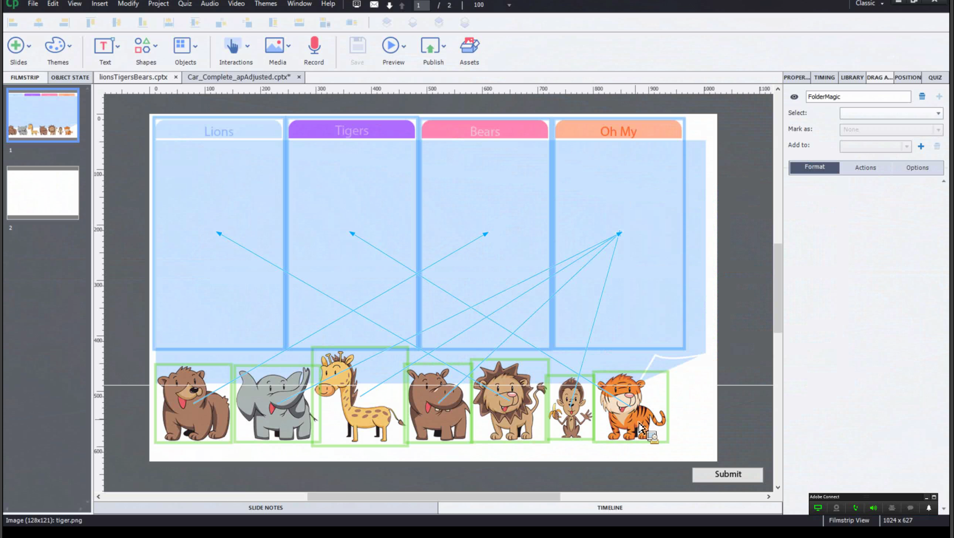Viewport: 954px width, 538px height.
Task: Switch to the Actions section
Action: pyautogui.click(x=865, y=168)
